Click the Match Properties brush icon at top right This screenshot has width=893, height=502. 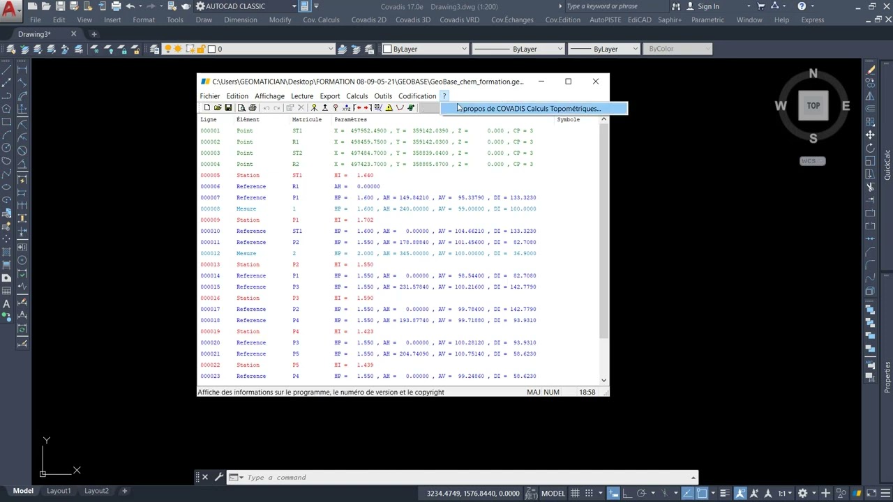pos(871,69)
